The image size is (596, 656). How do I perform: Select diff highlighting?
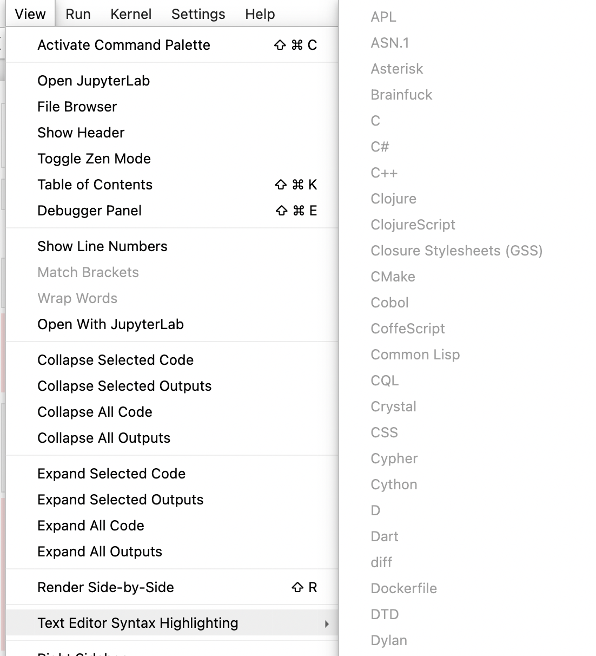point(381,562)
